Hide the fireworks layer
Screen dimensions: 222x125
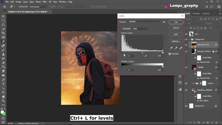(186, 51)
